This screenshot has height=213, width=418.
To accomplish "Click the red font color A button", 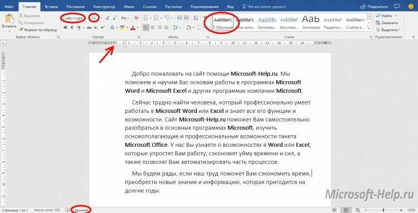I will point(133,27).
